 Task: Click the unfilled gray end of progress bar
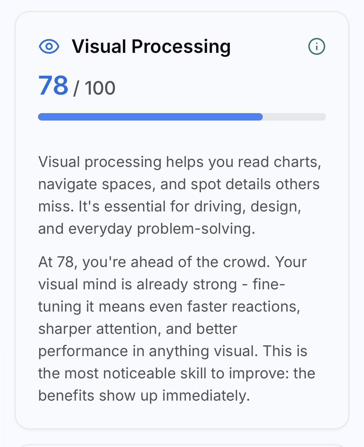pyautogui.click(x=294, y=117)
